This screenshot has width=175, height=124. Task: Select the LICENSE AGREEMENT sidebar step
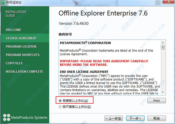pos(21,38)
